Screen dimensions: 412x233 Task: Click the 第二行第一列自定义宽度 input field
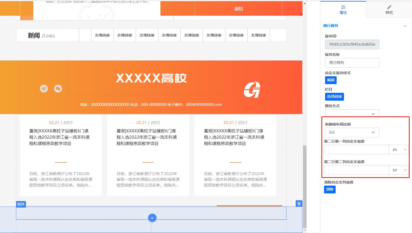coord(356,149)
